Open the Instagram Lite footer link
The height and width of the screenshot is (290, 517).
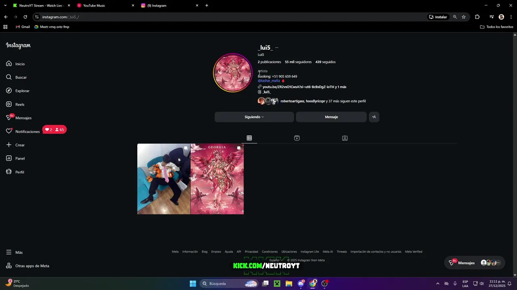tap(310, 252)
